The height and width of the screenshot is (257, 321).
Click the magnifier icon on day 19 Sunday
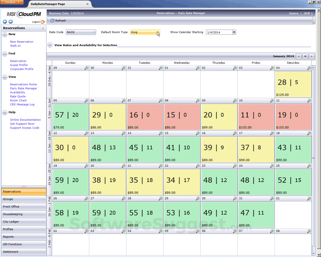tap(87, 166)
